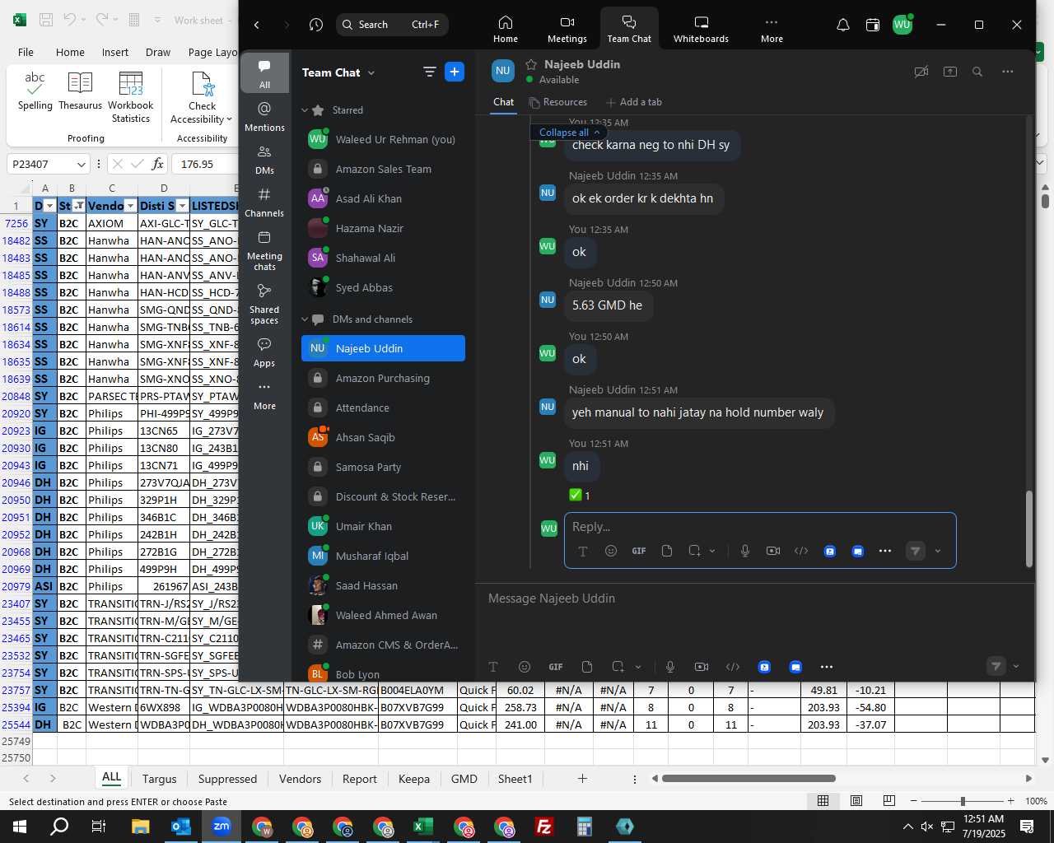Click the video message icon in main message box
The height and width of the screenshot is (843, 1054).
702,667
